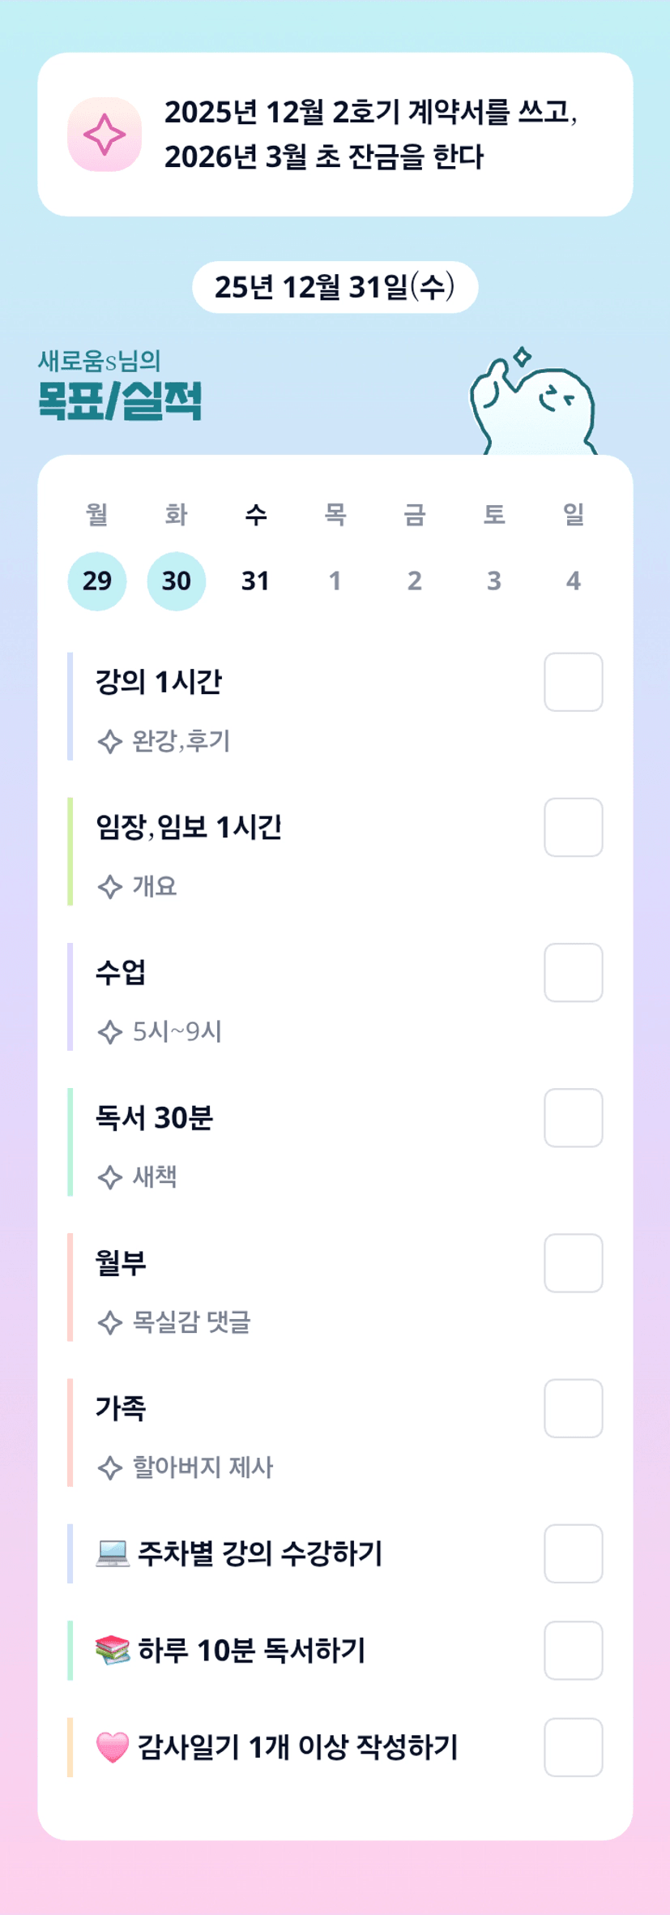Tick the 임장,임보 1시간 checkbox
670x1915 pixels.
point(573,827)
